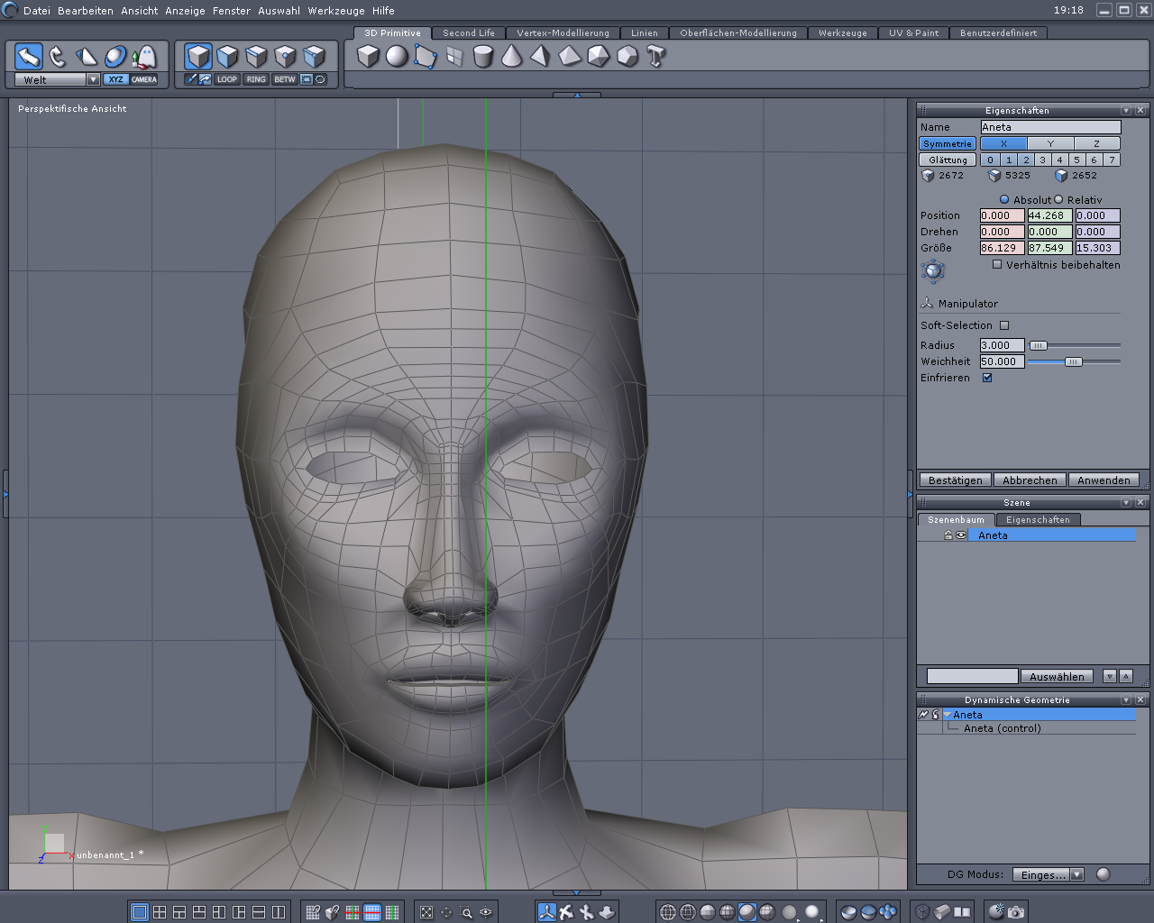
Task: Select the Relativ radio button
Action: tap(1059, 200)
